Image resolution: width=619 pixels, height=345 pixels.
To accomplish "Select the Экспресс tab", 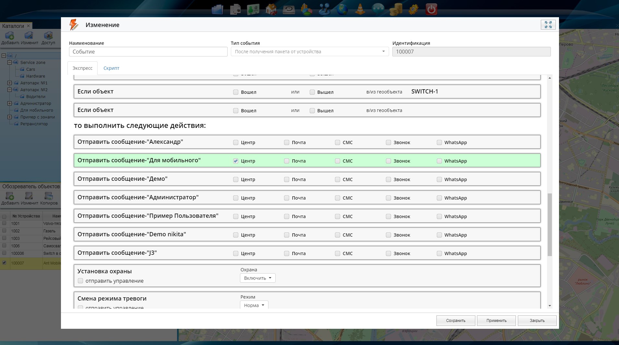I will [82, 68].
